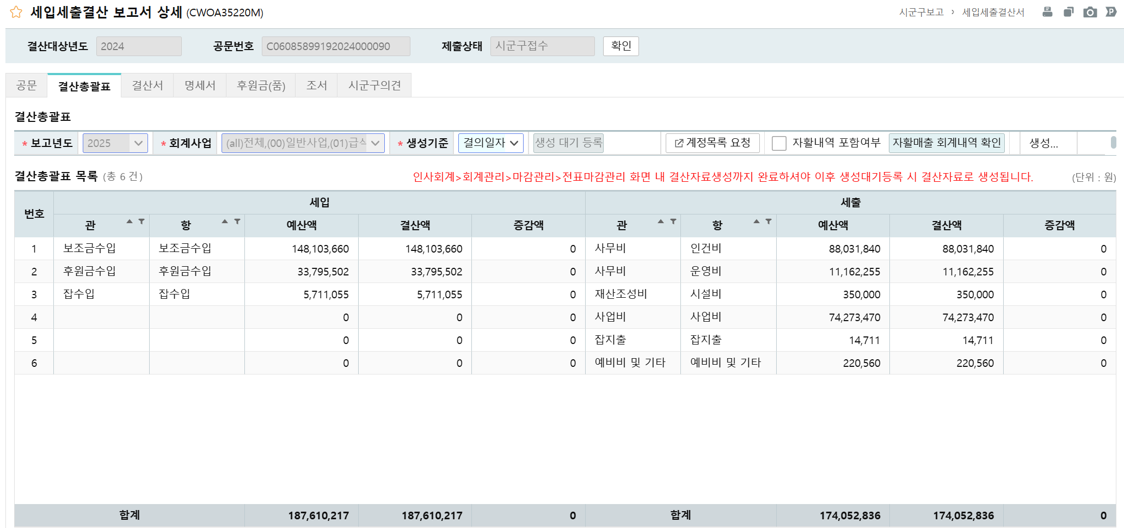Click the 공문번호 input field
The image size is (1124, 528).
pyautogui.click(x=335, y=46)
